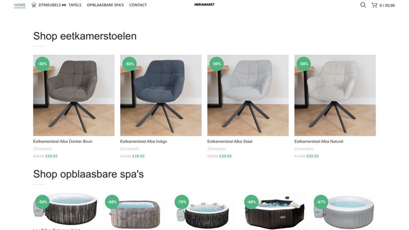Click the -54% badge on first spa
Viewport: 409px width, 230px height.
(x=42, y=202)
